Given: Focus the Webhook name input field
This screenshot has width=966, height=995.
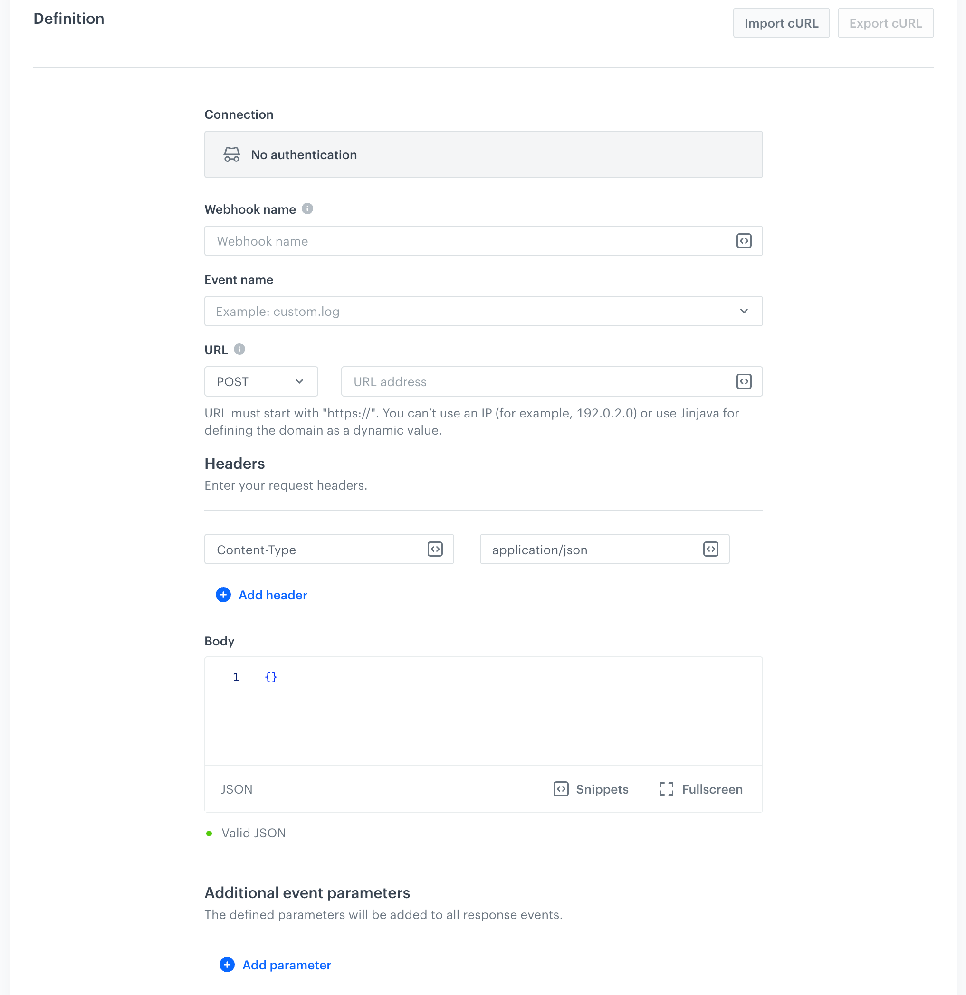Looking at the screenshot, I should coord(467,241).
